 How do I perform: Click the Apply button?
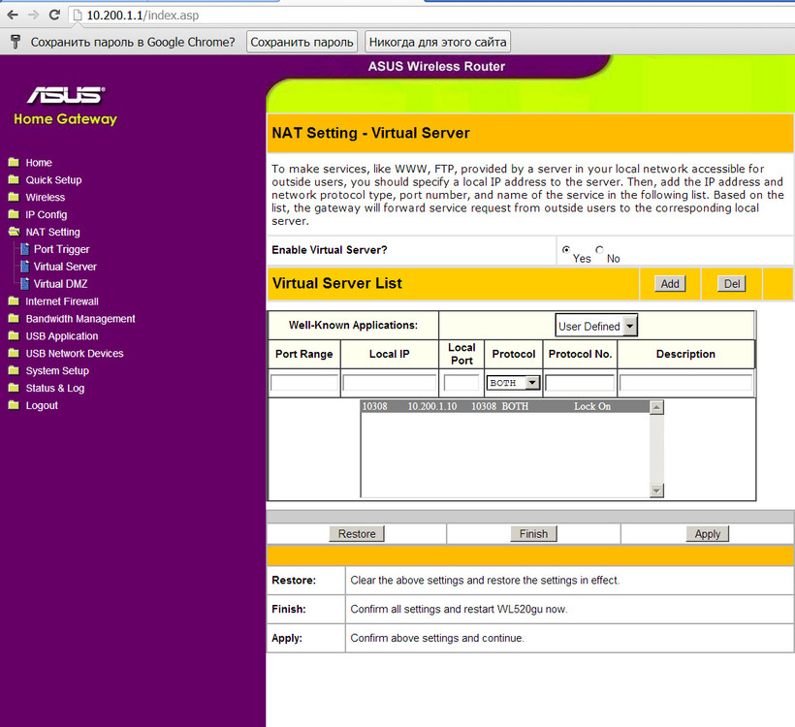click(x=707, y=533)
